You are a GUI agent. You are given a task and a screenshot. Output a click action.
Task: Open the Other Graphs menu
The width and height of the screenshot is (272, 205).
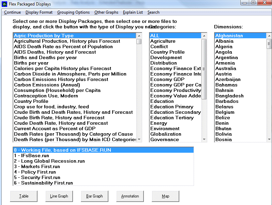(106, 12)
